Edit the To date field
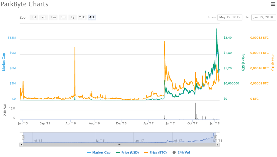This screenshot has height=157, width=277. pyautogui.click(x=263, y=17)
